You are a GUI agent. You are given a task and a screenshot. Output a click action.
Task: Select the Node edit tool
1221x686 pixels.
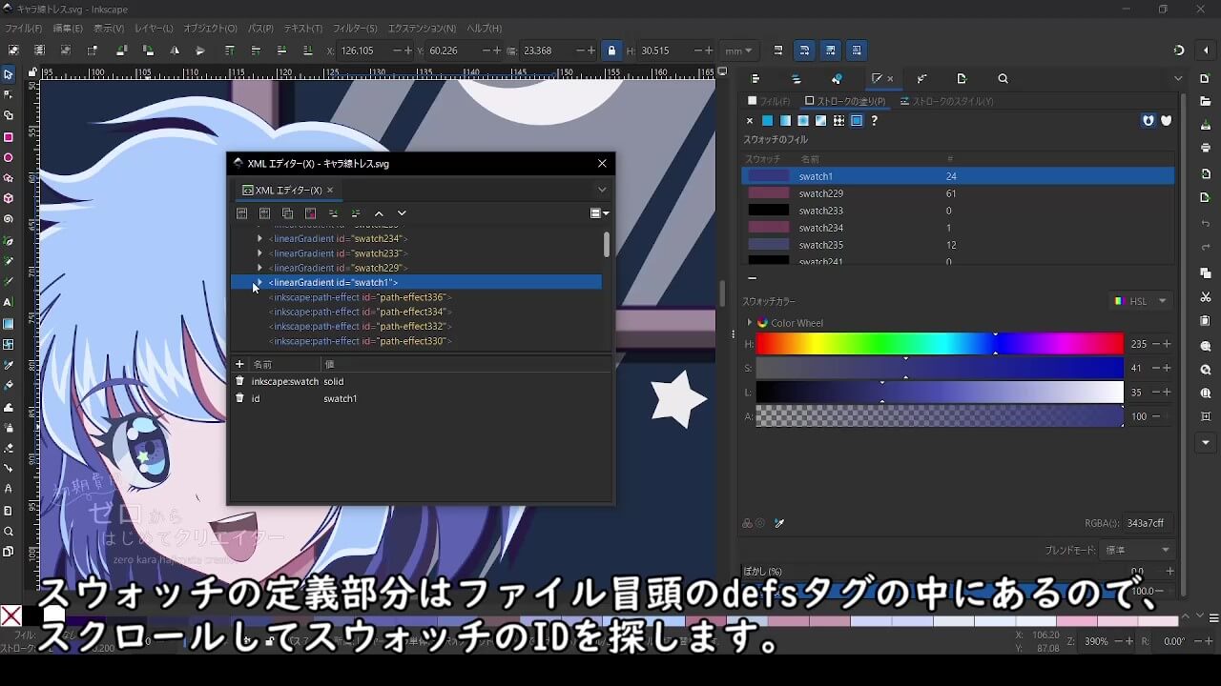9,94
